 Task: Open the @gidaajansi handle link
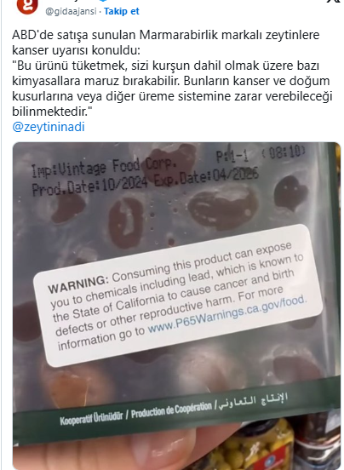(x=71, y=11)
